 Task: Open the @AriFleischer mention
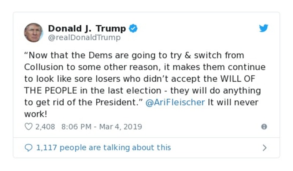pyautogui.click(x=175, y=102)
